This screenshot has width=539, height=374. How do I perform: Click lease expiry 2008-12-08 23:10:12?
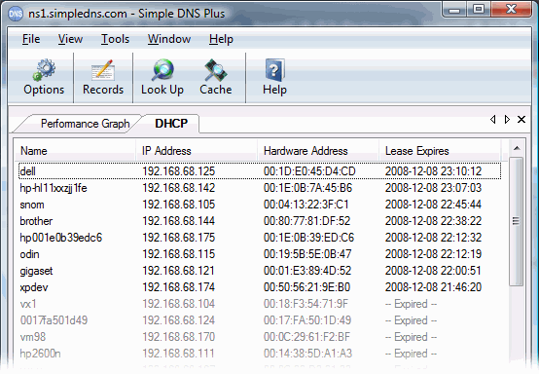tap(433, 171)
